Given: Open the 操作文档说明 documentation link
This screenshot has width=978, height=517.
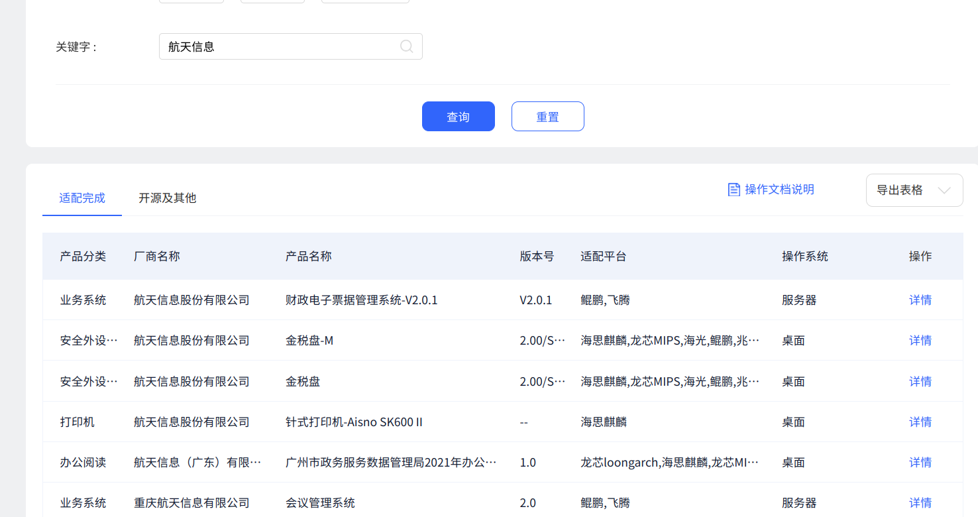Looking at the screenshot, I should tap(779, 190).
